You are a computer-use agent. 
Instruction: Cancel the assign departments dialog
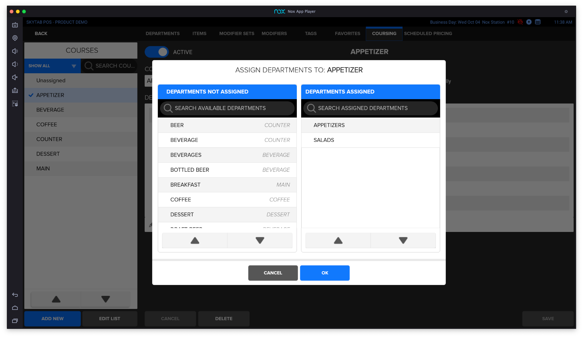[273, 273]
